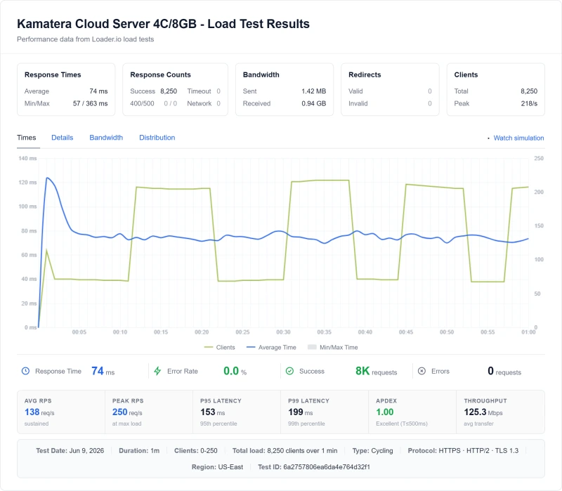Click the Response Times card heading
Image resolution: width=562 pixels, height=491 pixels.
point(53,74)
